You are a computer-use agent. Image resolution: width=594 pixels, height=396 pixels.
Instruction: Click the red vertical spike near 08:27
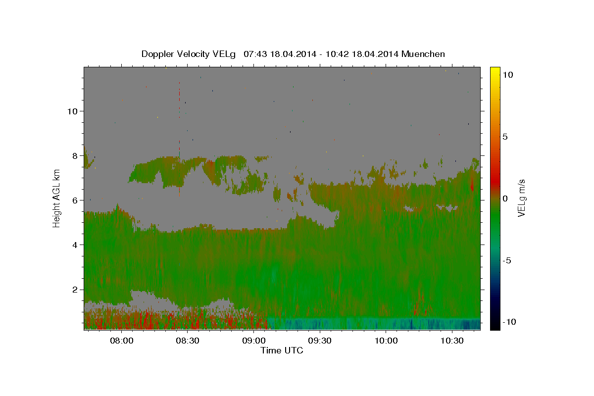pyautogui.click(x=179, y=139)
